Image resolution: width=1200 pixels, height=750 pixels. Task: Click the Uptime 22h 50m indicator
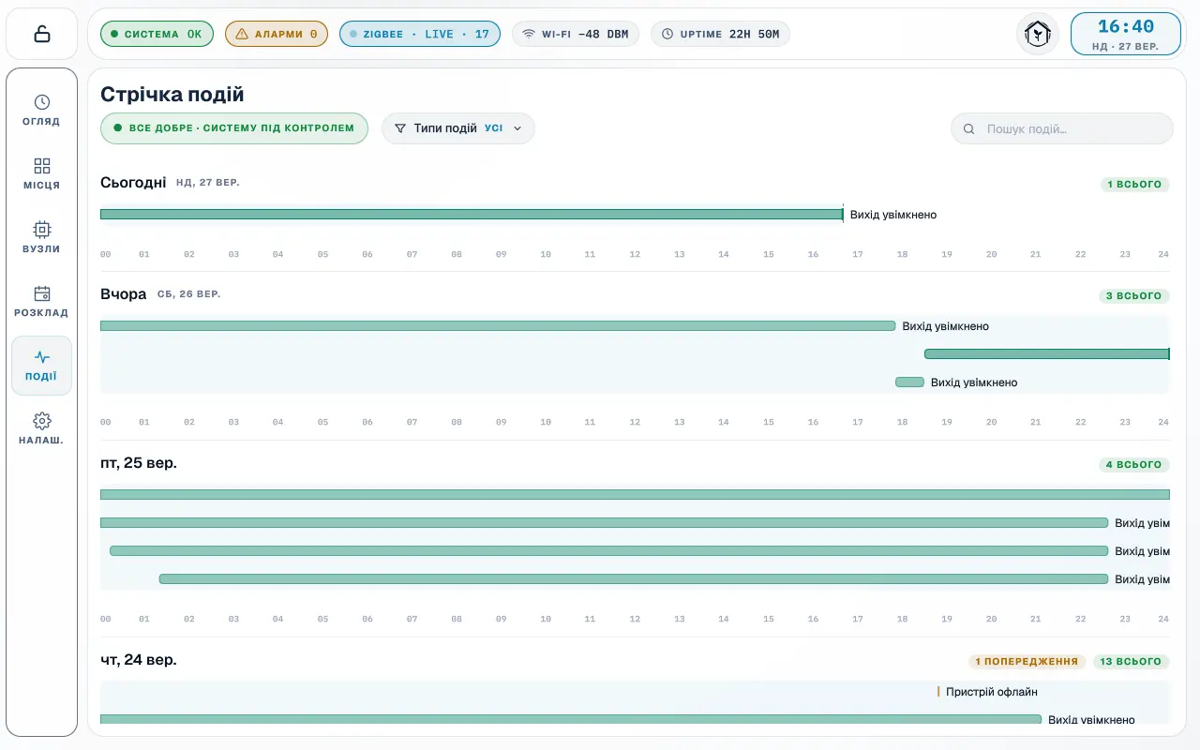click(720, 34)
